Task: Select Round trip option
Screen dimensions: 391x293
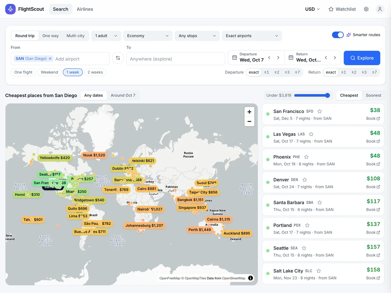Action: click(x=25, y=36)
